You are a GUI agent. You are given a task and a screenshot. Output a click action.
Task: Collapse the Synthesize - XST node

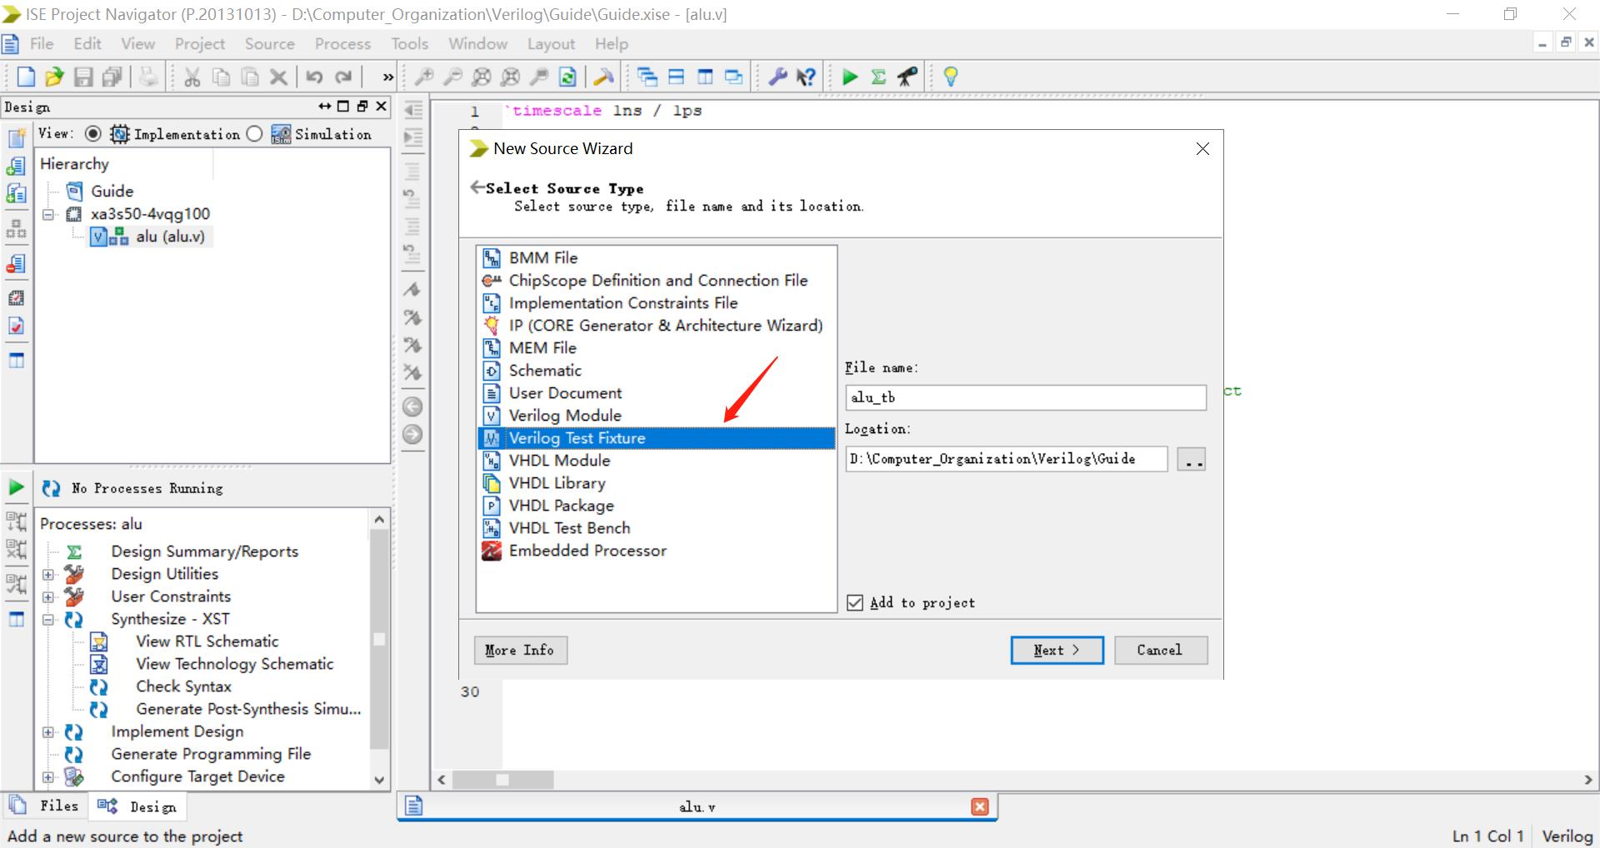(x=48, y=619)
